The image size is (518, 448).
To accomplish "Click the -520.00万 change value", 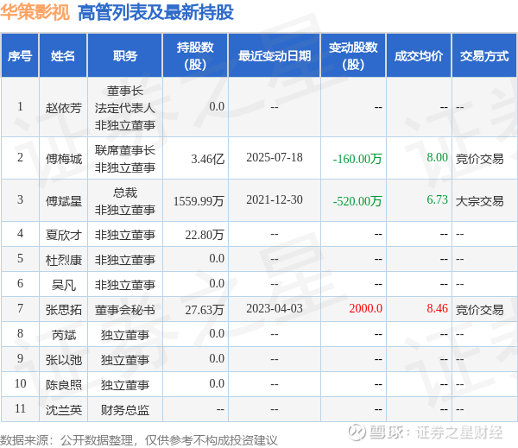I will click(x=357, y=201).
